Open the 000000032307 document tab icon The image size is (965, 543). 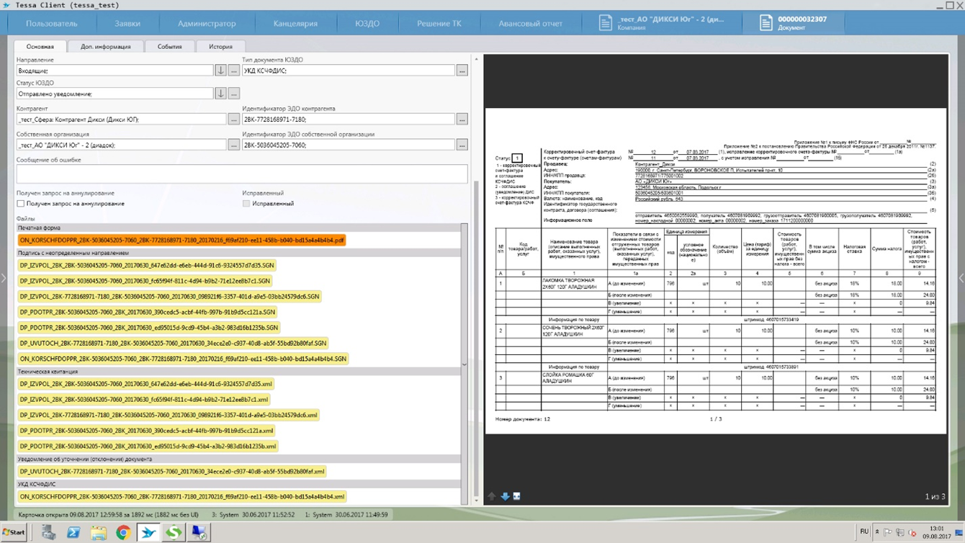tap(766, 23)
